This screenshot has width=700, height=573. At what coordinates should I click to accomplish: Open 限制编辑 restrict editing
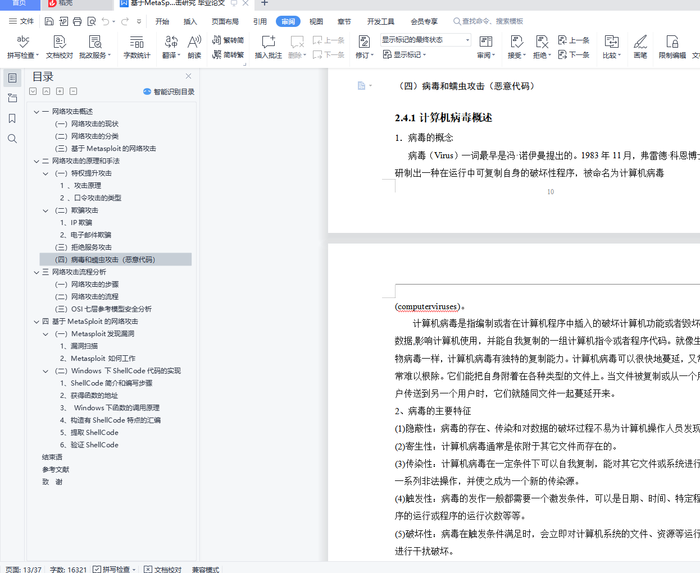672,47
